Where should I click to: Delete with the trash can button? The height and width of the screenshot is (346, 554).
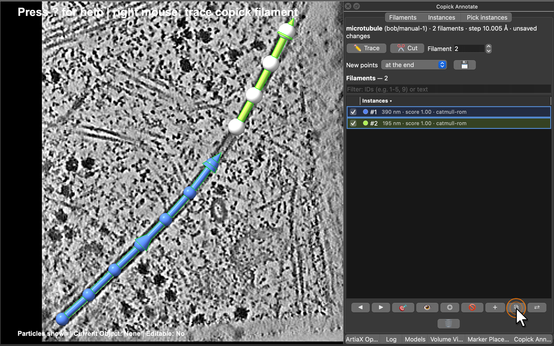pyautogui.click(x=448, y=323)
